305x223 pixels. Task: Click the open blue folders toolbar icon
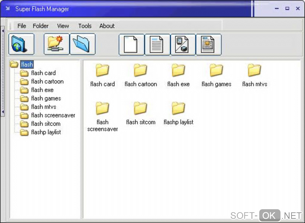coord(83,44)
